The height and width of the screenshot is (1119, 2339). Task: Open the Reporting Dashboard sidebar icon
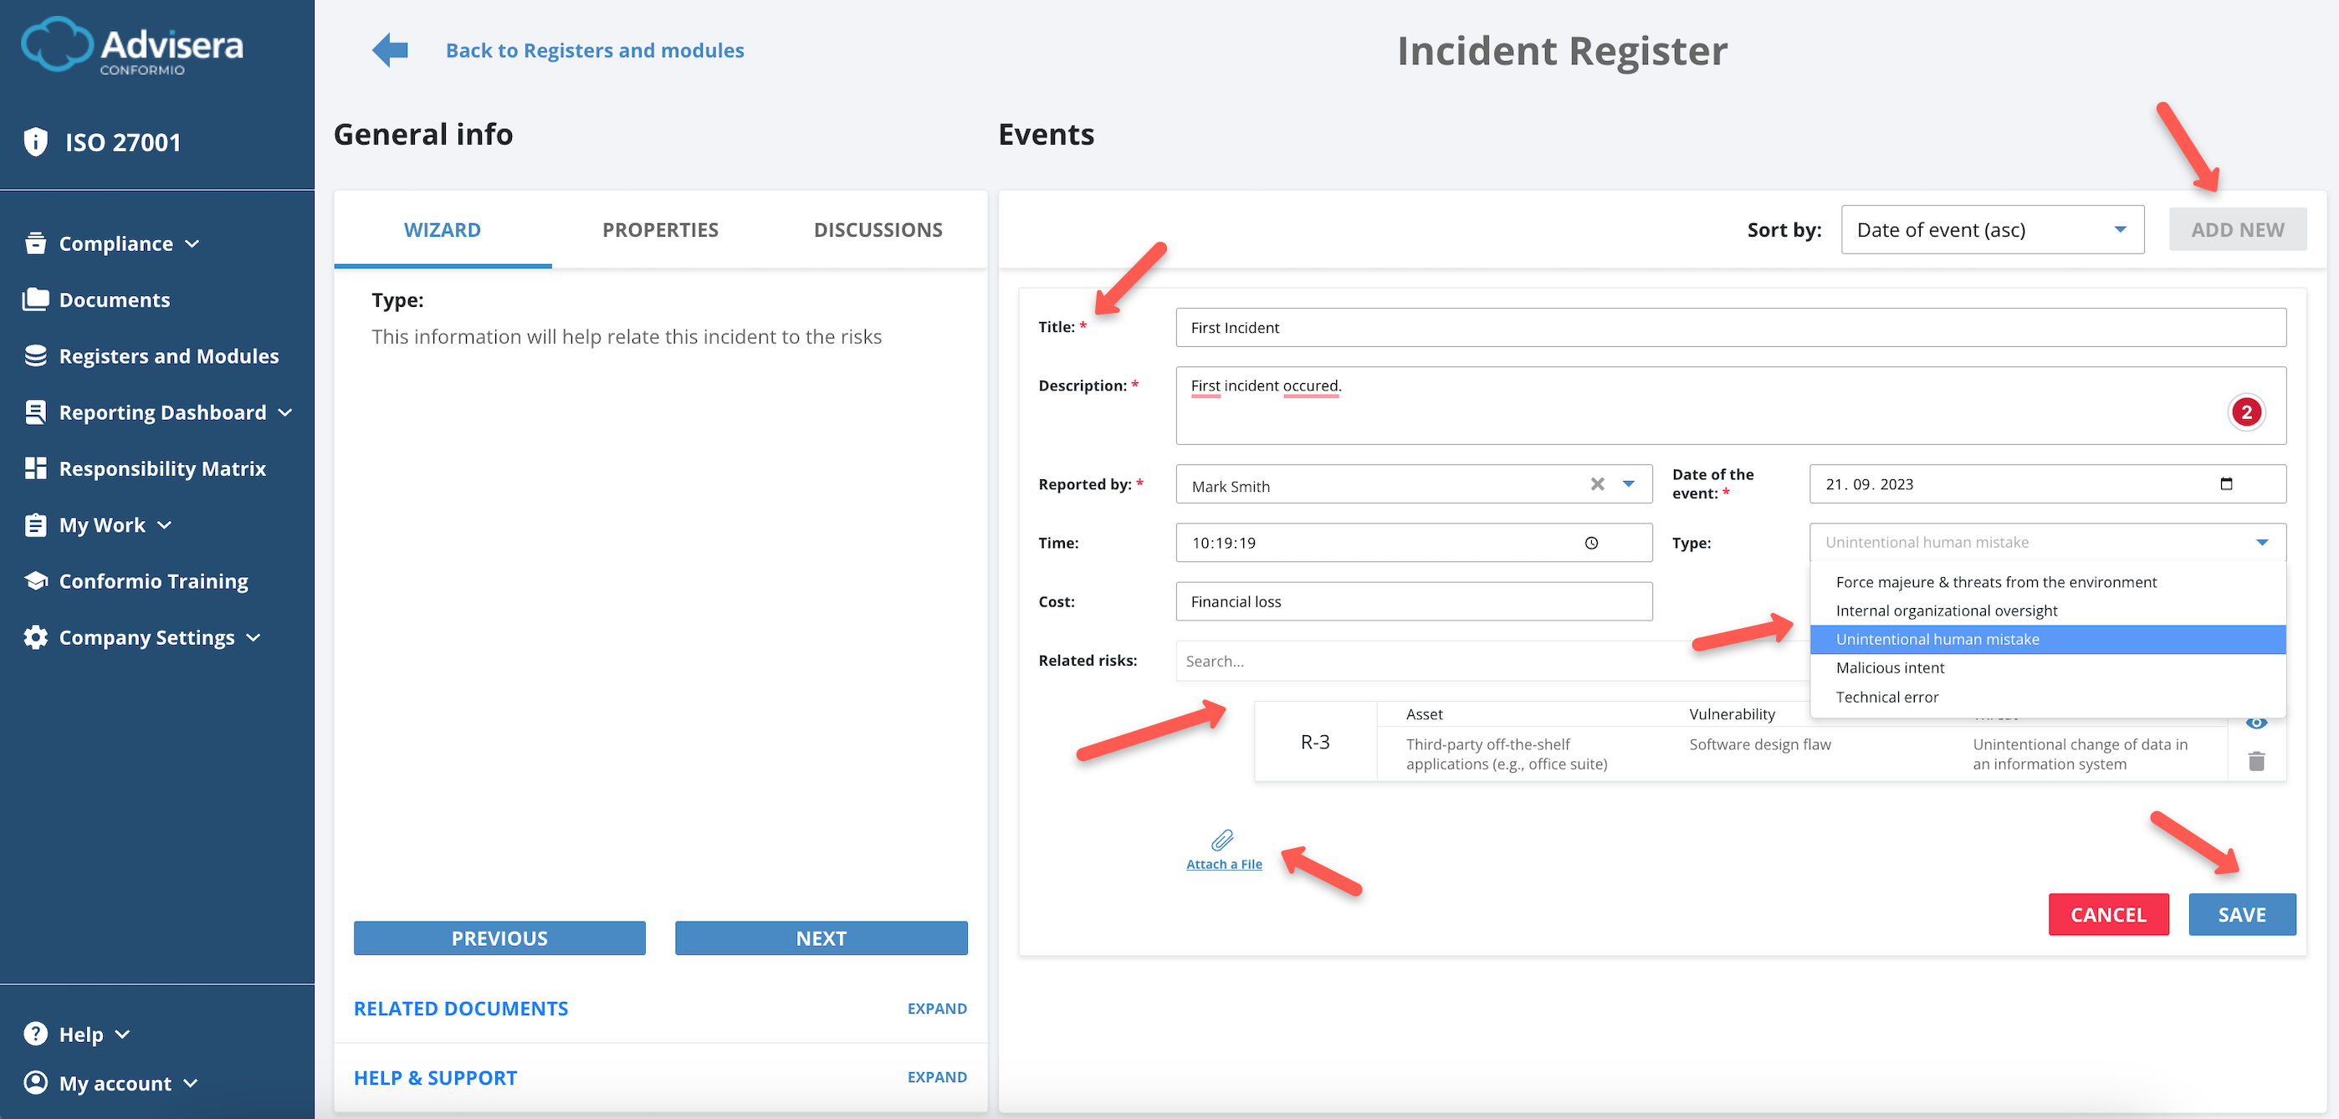click(35, 412)
